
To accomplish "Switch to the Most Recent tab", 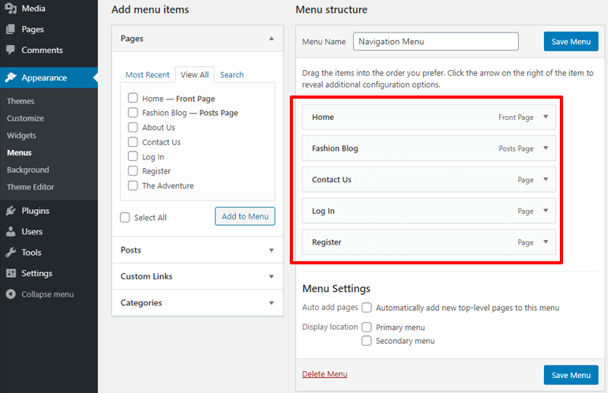I will click(148, 75).
